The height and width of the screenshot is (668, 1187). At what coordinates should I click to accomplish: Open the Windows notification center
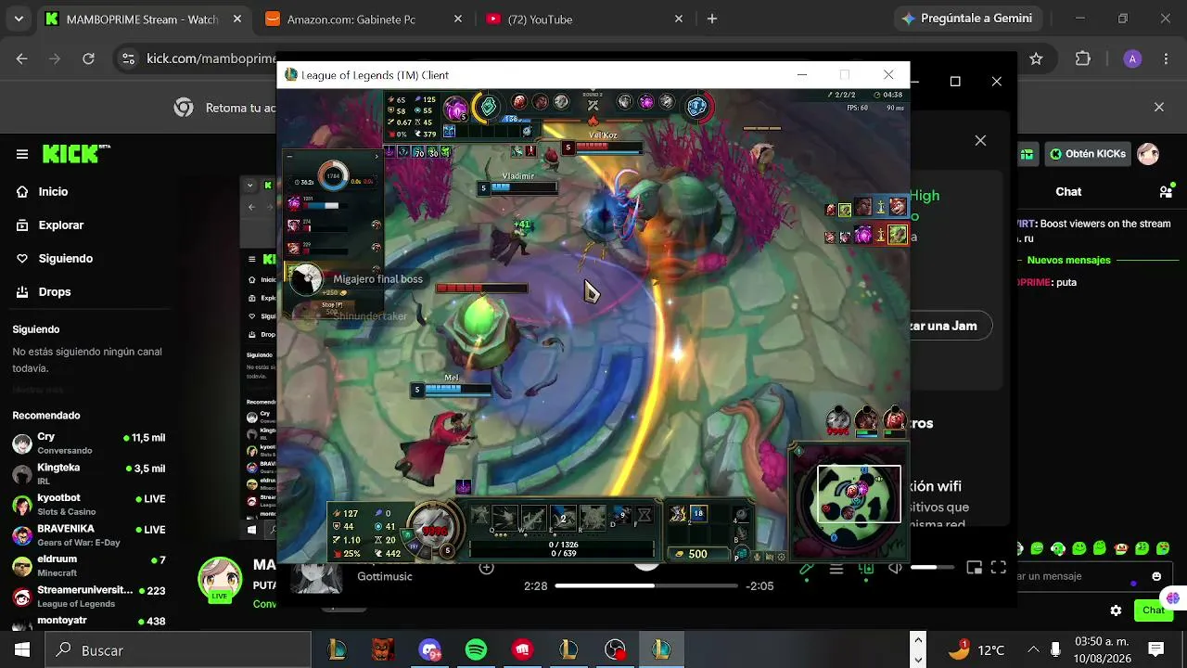pyautogui.click(x=1155, y=649)
